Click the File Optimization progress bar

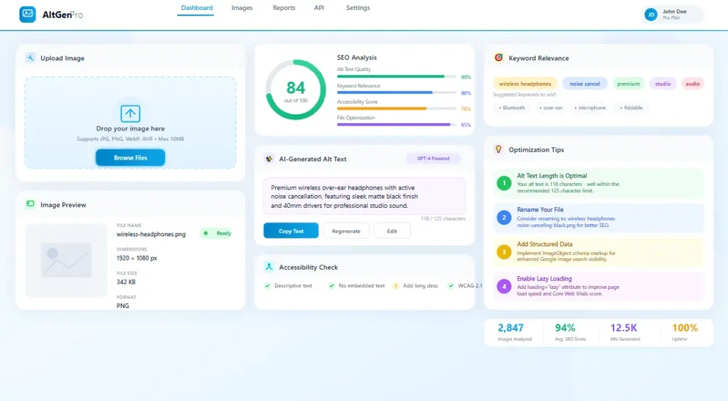397,124
